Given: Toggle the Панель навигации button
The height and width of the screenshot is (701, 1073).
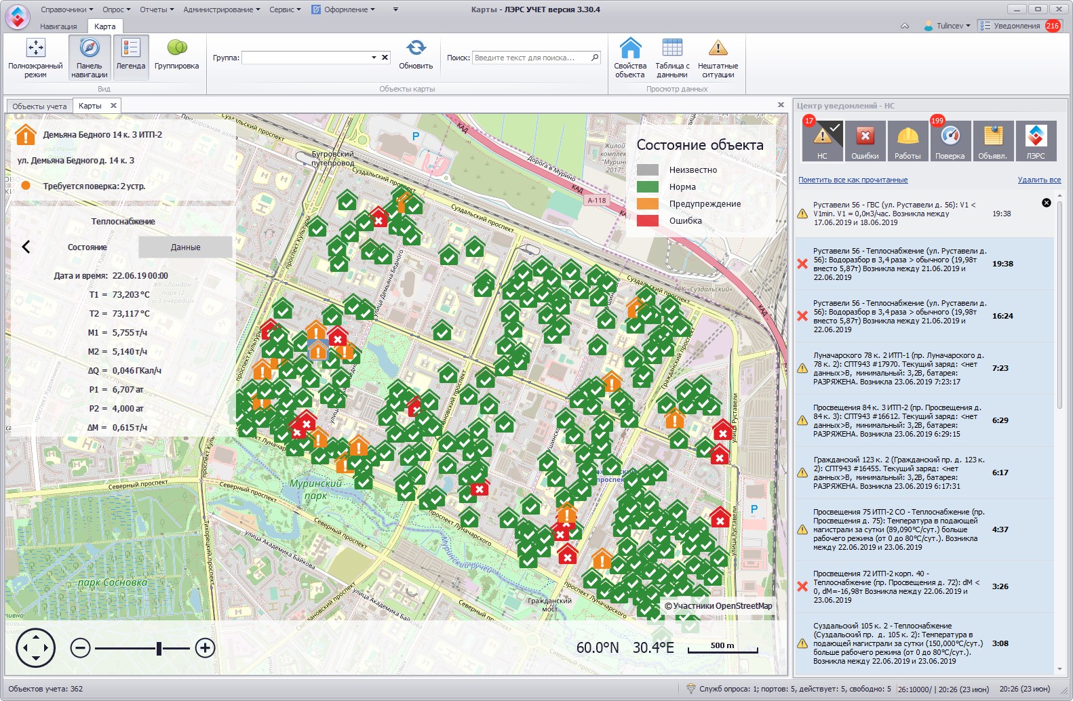Looking at the screenshot, I should coord(90,58).
